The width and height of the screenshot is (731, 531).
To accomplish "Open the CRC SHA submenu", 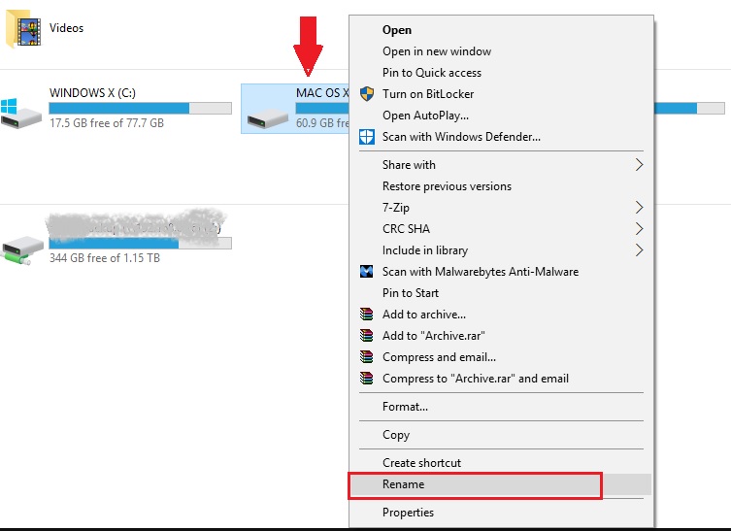I will click(x=639, y=229).
